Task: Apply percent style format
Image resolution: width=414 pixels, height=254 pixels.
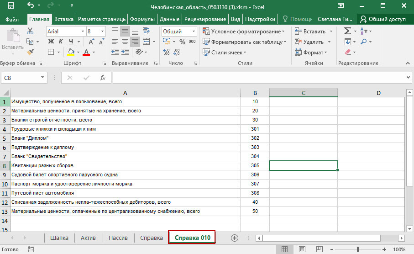Action: click(x=182, y=42)
